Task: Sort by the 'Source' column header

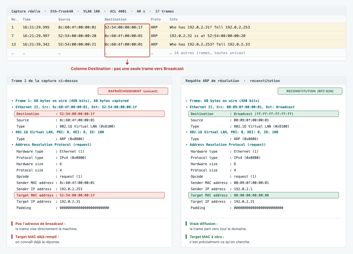Action: coord(64,19)
